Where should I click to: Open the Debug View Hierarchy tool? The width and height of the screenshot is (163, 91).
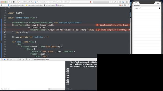20,59
